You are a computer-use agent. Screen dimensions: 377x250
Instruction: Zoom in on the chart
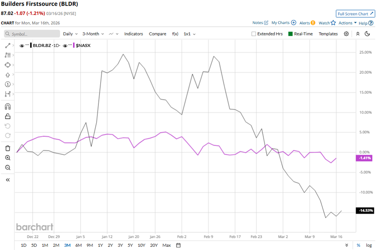[x=8, y=158]
